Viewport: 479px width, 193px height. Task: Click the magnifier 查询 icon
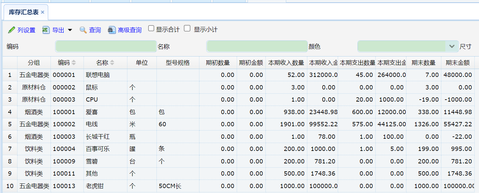pos(83,30)
